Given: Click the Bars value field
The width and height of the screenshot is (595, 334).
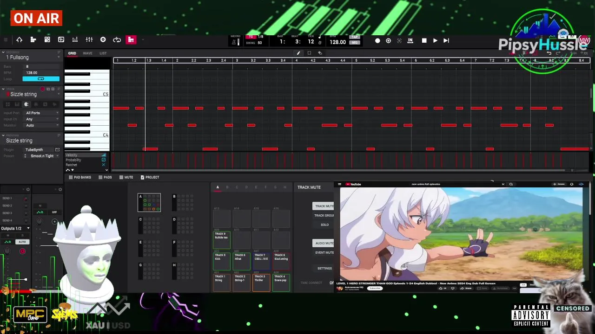Looking at the screenshot, I should (42, 67).
